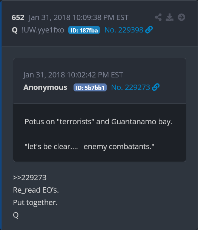This screenshot has height=230, width=198.
Task: Click the chain link icon beside No. 229273
Action: [x=156, y=87]
